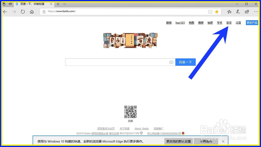Viewport: 261px width, 147px height.
Task: Click the 不再询问 button
Action: (x=206, y=141)
